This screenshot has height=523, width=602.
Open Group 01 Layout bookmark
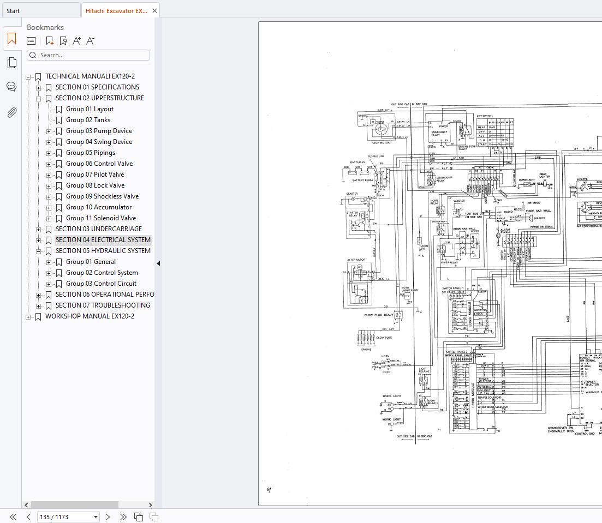[x=90, y=109]
